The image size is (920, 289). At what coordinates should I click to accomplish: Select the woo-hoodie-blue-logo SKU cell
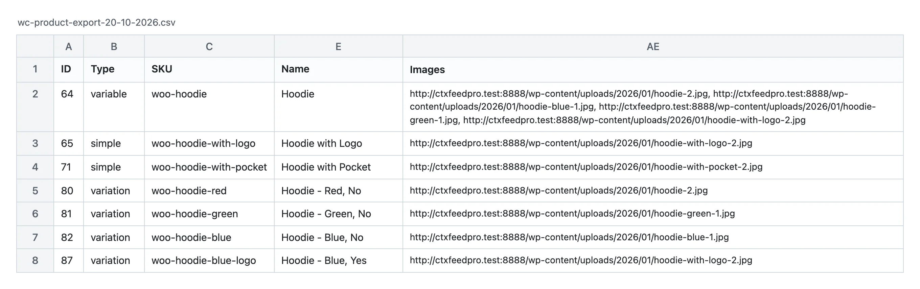click(209, 261)
